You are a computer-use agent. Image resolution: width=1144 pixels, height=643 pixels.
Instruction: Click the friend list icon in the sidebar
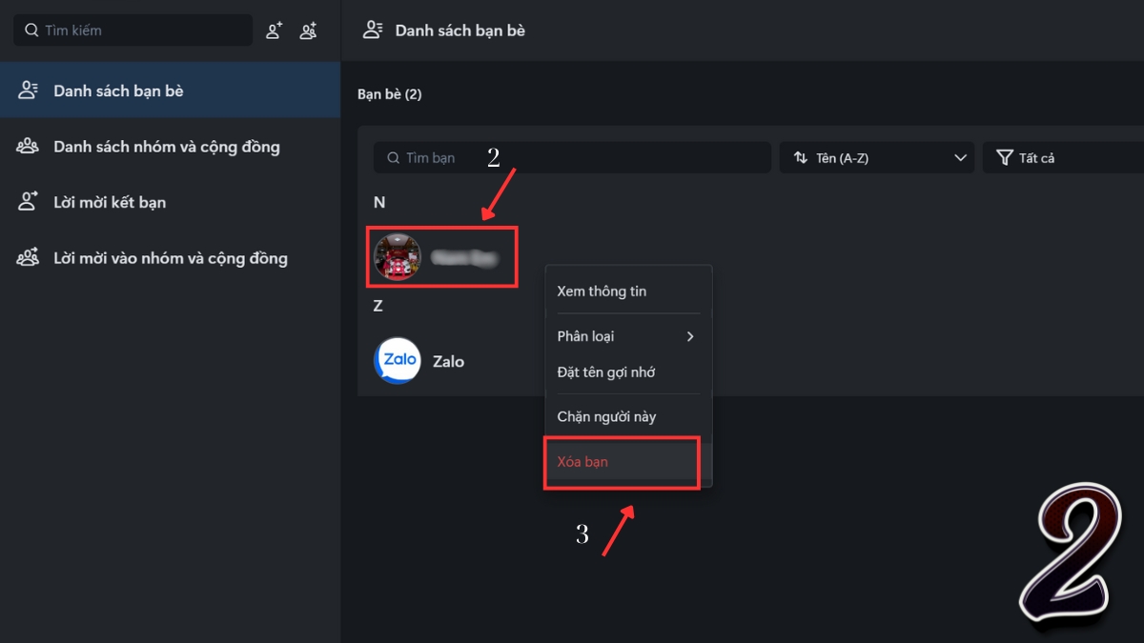(28, 90)
